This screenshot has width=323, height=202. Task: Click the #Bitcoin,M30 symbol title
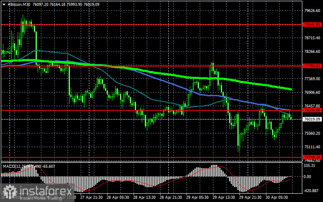point(19,4)
